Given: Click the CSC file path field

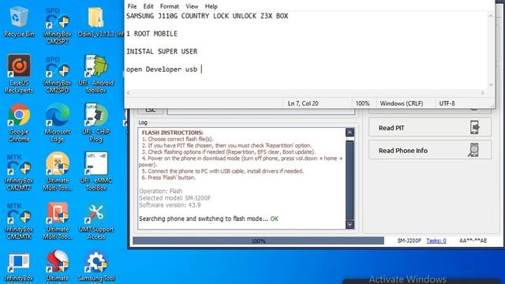Looking at the screenshot, I should 261,111.
